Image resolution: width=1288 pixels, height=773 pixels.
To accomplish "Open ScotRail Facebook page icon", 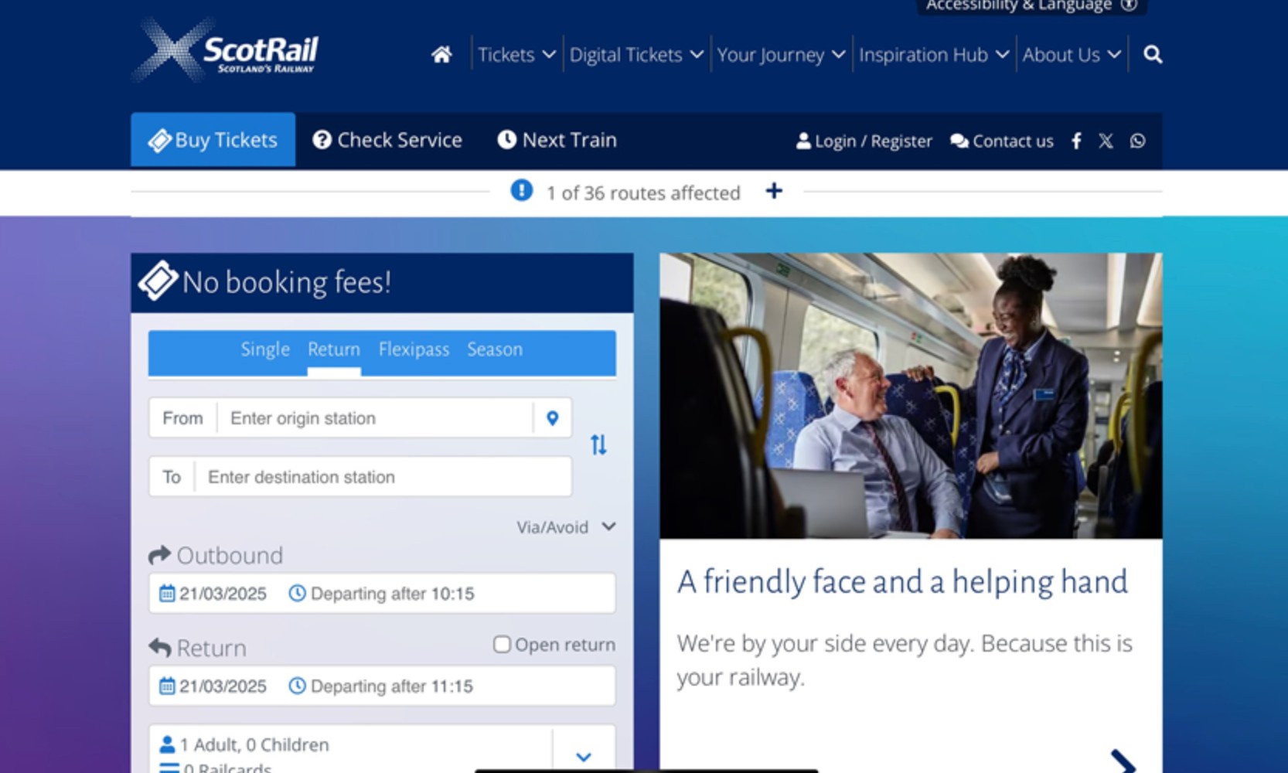I will [1076, 141].
